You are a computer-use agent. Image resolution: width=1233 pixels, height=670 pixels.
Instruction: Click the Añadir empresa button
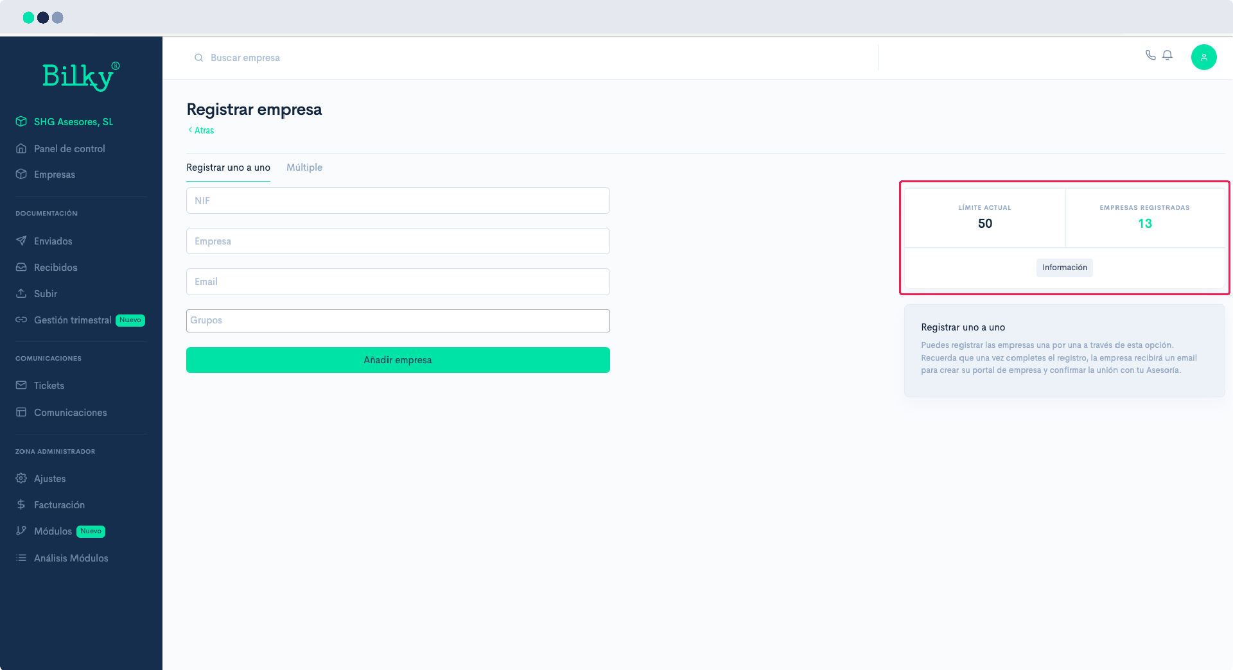[x=398, y=360]
